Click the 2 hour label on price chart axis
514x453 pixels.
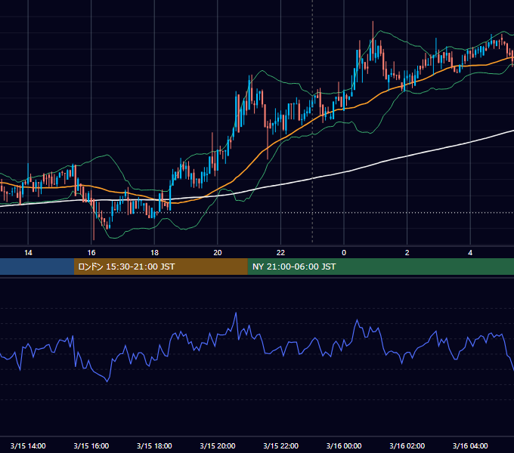coord(407,253)
